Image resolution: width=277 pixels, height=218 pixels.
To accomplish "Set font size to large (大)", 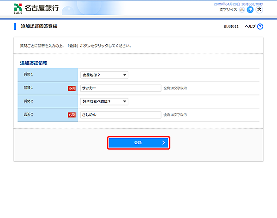I will click(259, 9).
